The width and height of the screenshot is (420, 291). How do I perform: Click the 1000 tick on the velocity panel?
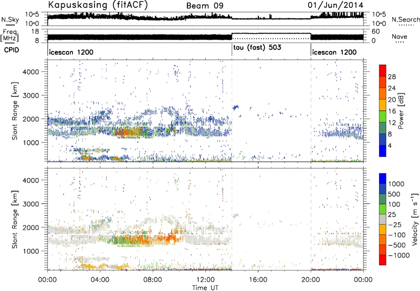tap(31, 251)
